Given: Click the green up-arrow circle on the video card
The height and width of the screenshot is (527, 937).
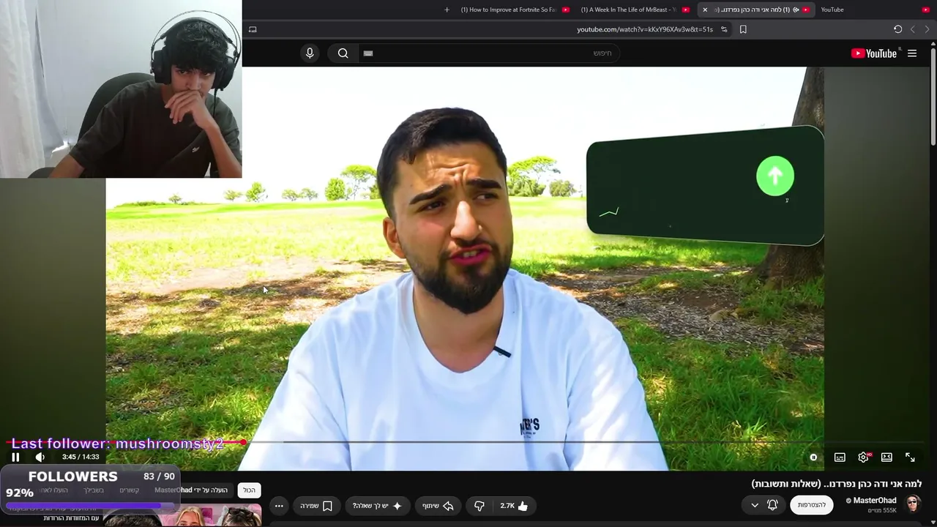Looking at the screenshot, I should [x=774, y=176].
